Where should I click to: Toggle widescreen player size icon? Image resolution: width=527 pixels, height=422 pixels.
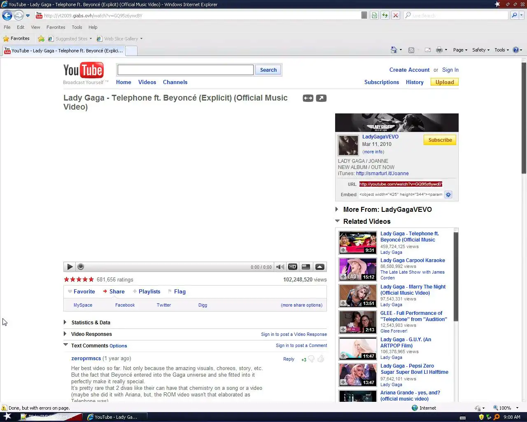(x=308, y=98)
